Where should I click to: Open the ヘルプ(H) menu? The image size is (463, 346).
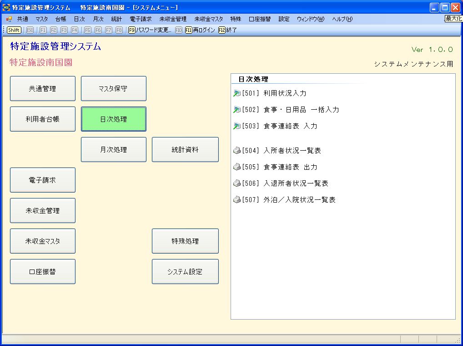[342, 19]
